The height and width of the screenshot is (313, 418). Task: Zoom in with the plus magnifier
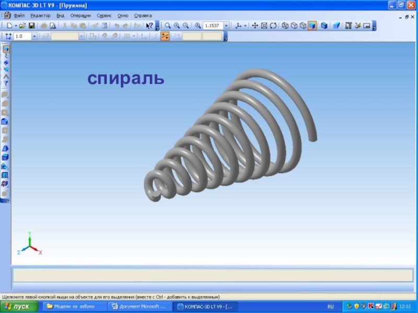(x=177, y=26)
